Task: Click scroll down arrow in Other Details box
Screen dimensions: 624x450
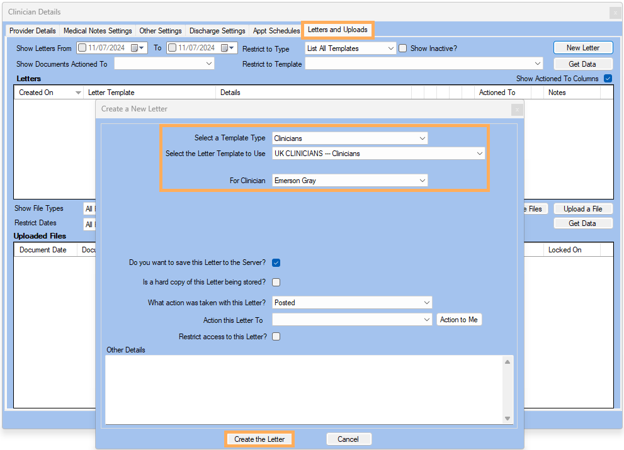Action: (508, 419)
